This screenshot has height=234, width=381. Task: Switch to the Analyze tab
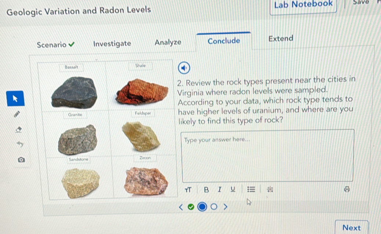tap(168, 42)
